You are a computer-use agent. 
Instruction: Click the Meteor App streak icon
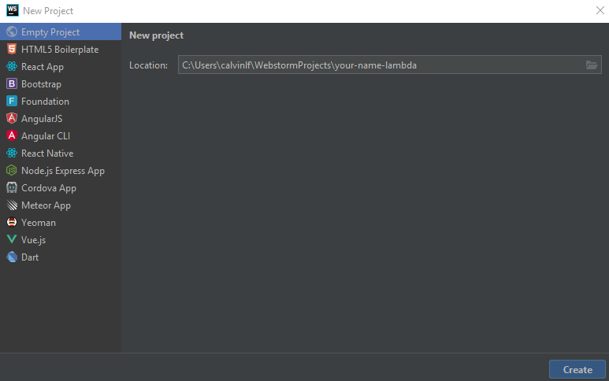pyautogui.click(x=12, y=205)
